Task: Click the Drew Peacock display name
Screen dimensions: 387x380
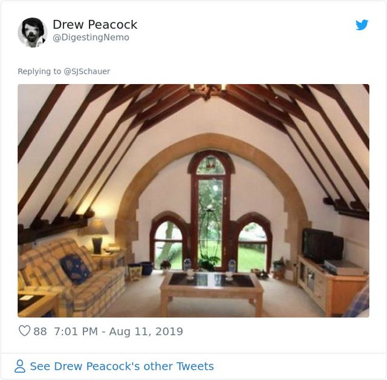Action: [x=95, y=25]
